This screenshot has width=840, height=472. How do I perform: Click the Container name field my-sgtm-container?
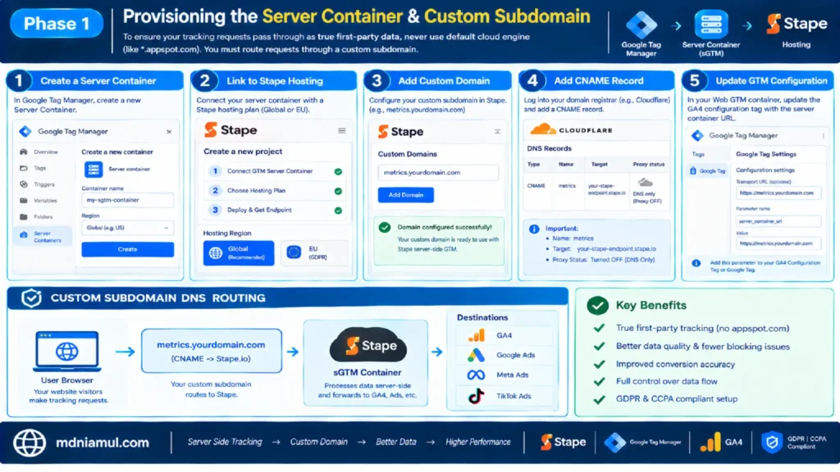click(x=127, y=200)
